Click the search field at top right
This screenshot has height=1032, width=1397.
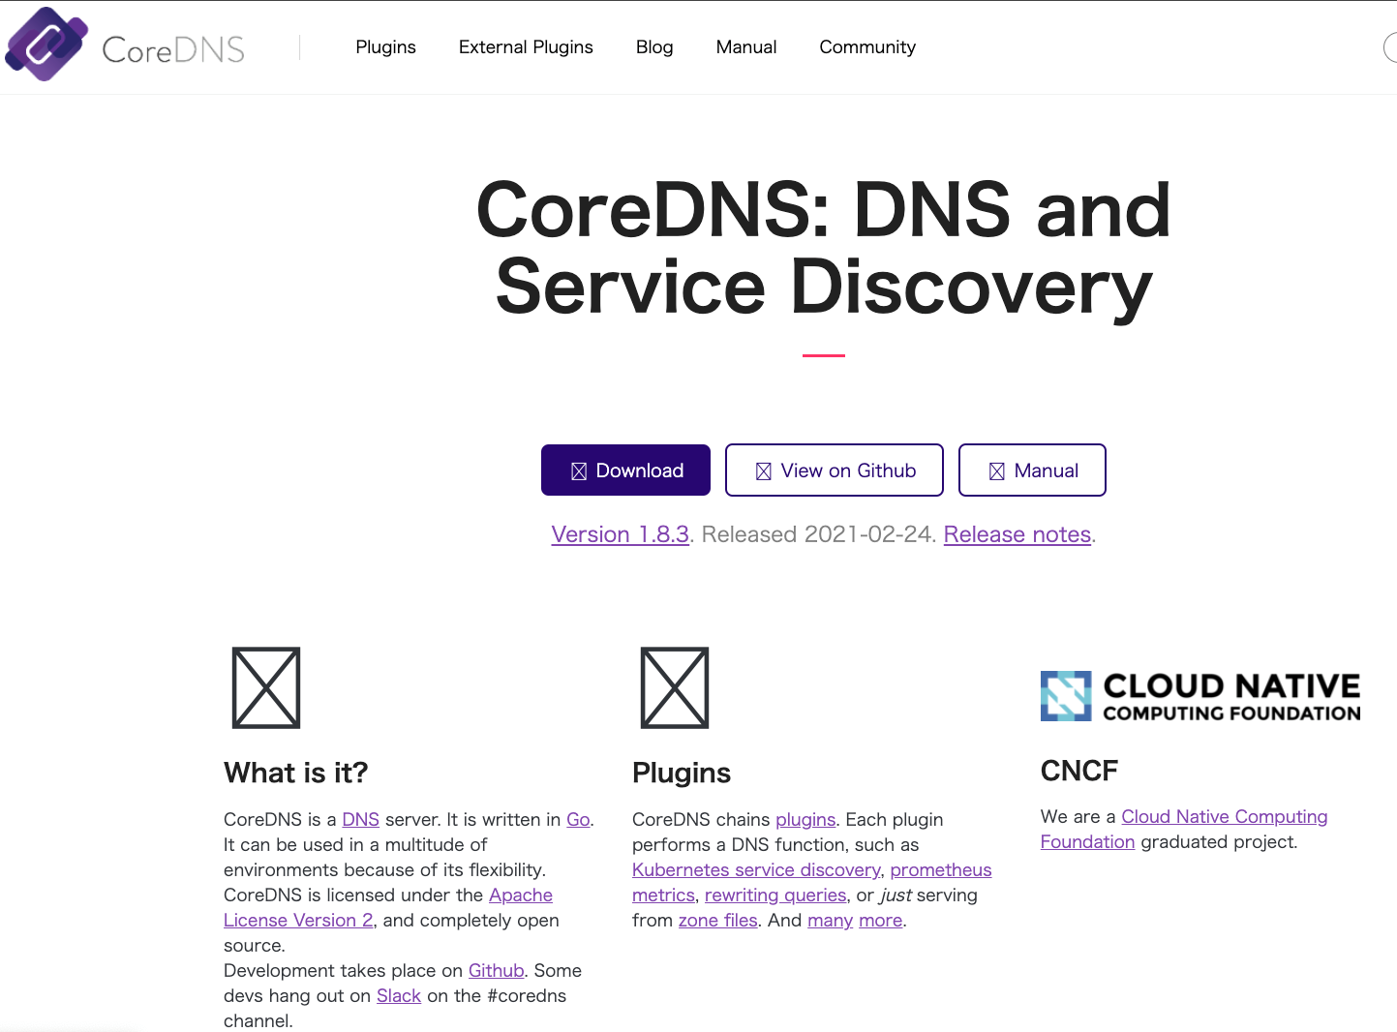coord(1390,46)
